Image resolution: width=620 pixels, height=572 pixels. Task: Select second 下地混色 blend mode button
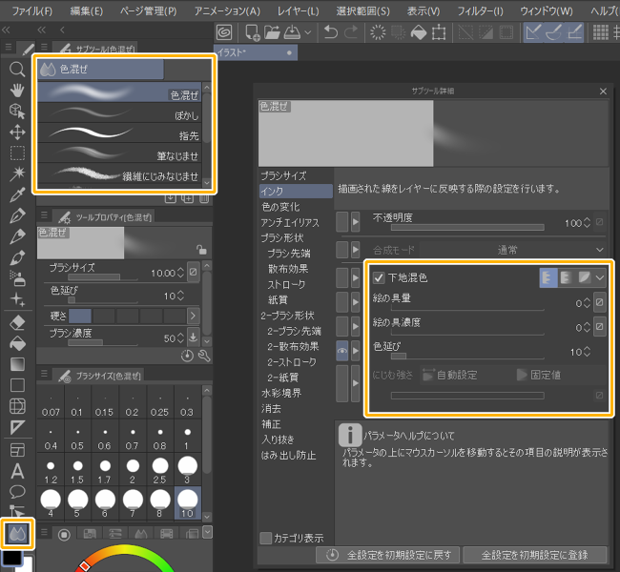[566, 277]
